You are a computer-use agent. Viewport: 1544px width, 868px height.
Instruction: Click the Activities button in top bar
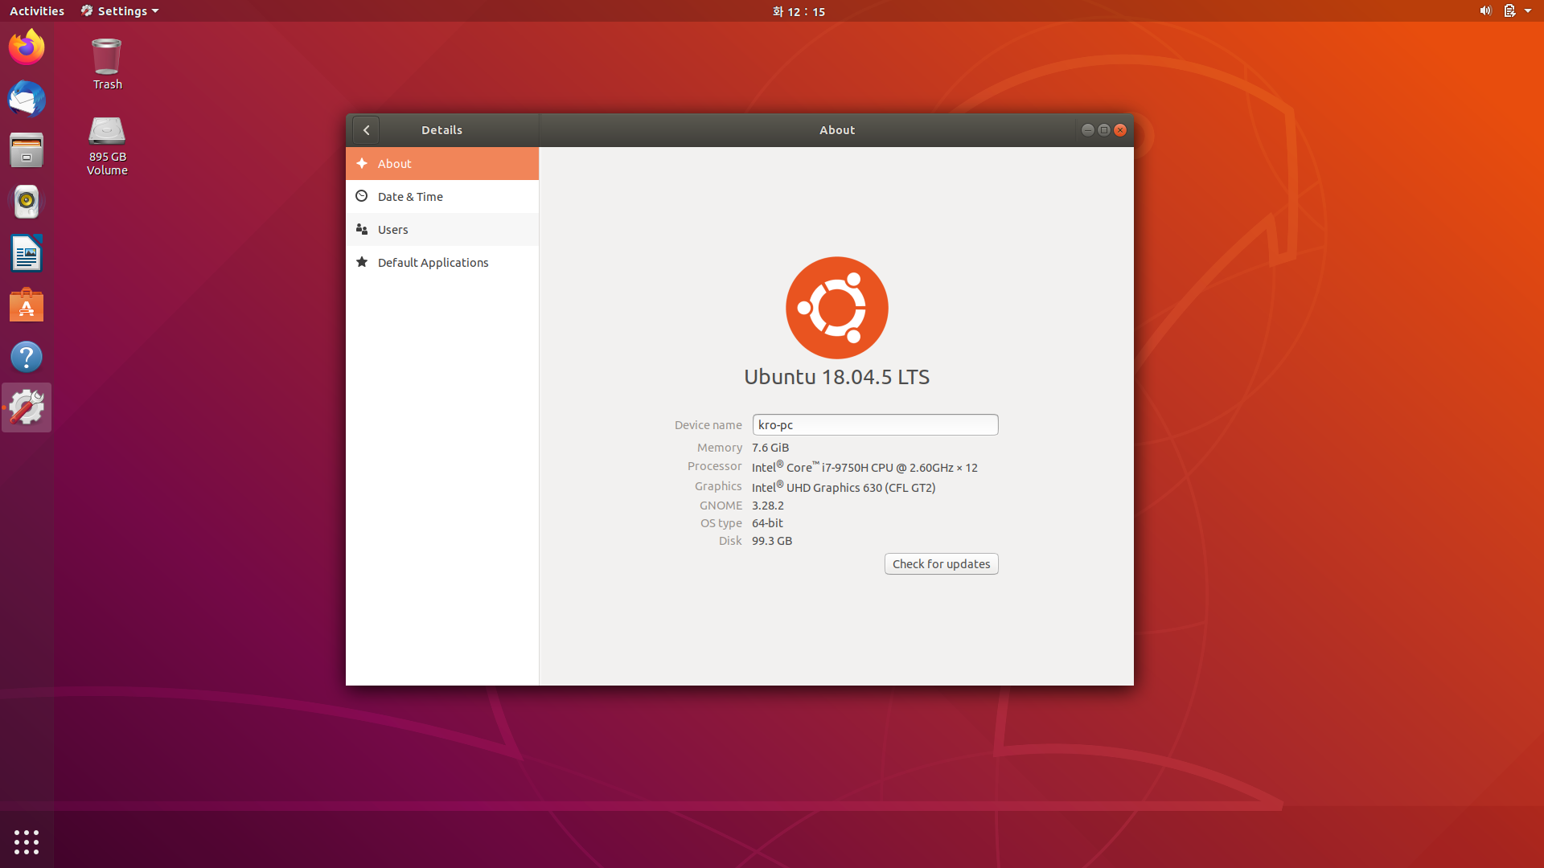coord(37,11)
